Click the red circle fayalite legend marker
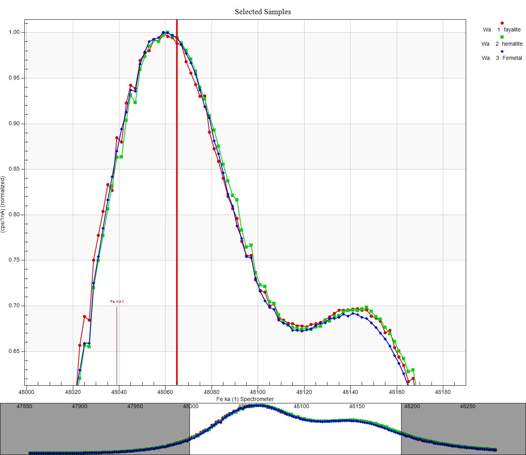 (x=502, y=23)
